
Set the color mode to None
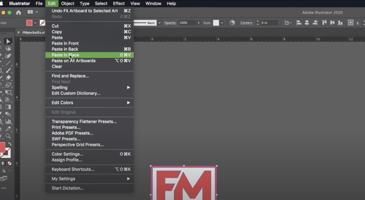tap(10, 163)
